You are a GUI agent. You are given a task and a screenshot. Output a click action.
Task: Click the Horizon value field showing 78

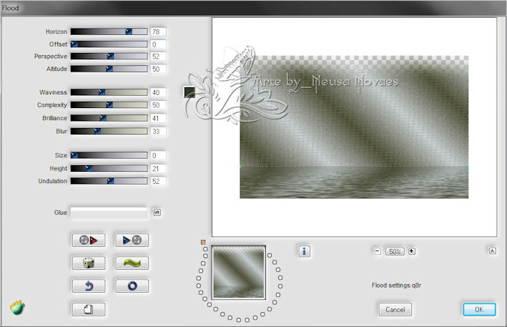[159, 31]
